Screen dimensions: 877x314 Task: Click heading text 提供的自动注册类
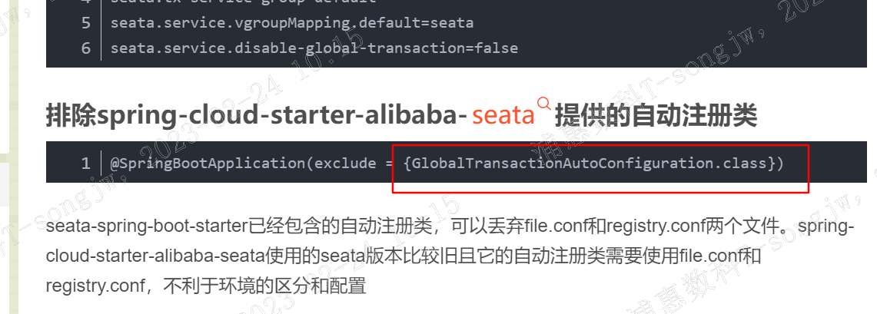(656, 116)
